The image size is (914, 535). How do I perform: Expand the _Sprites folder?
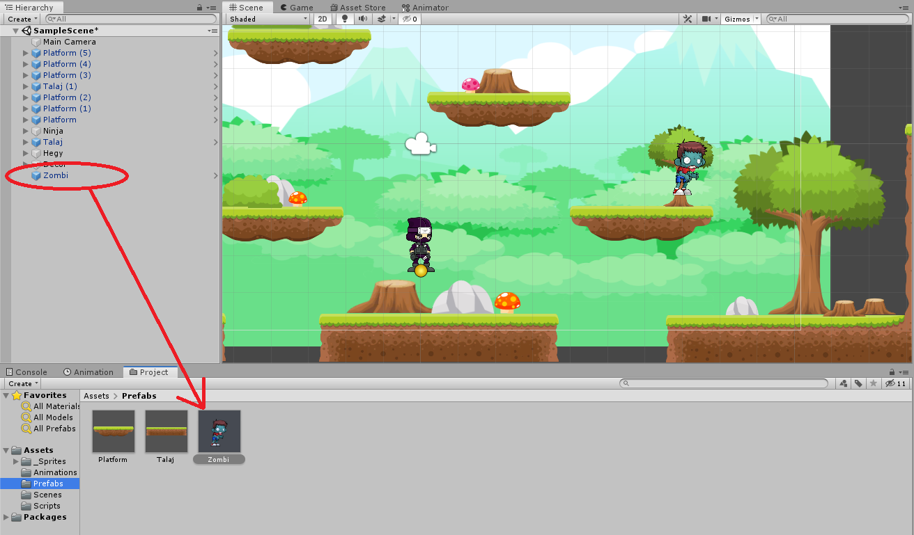(16, 461)
